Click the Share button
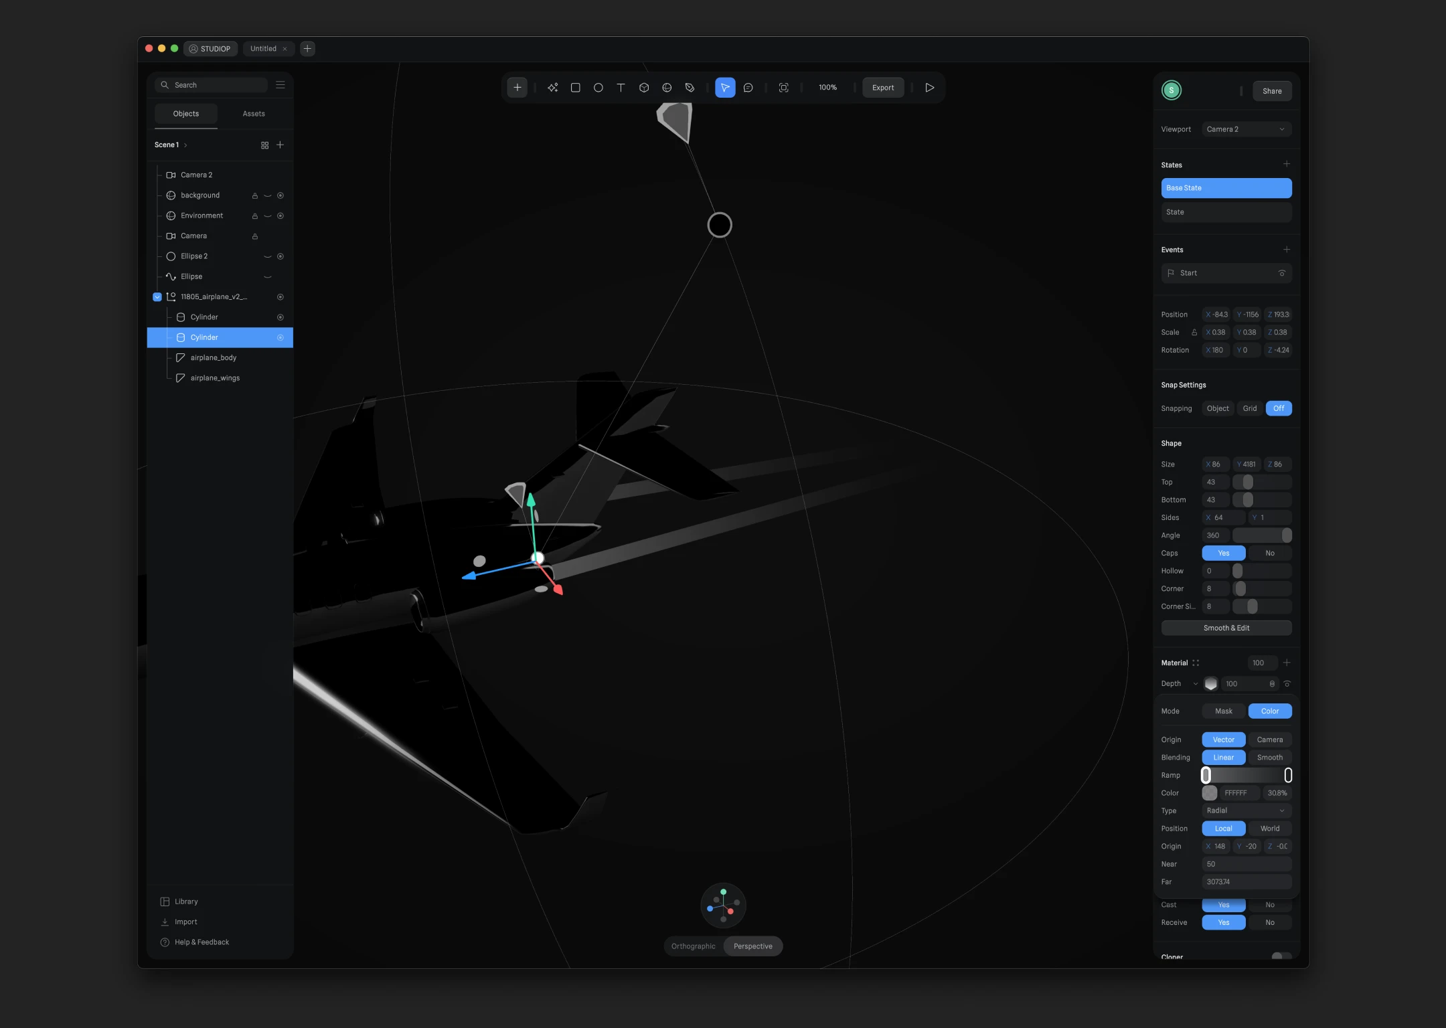The width and height of the screenshot is (1446, 1028). (x=1272, y=91)
